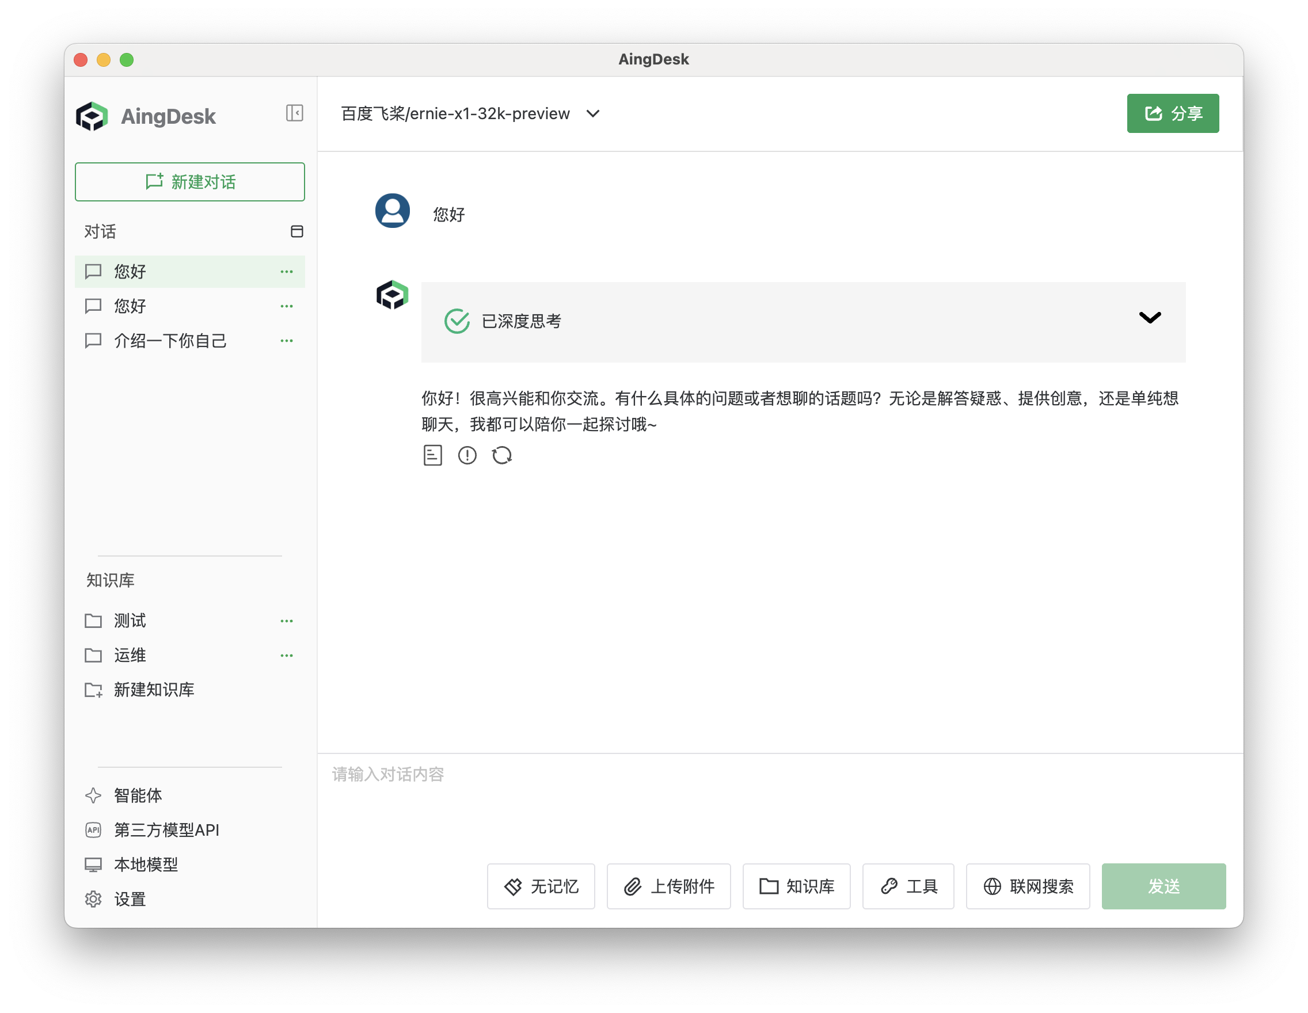The image size is (1308, 1013).
Task: Regenerate the assistant's response
Action: coord(503,455)
